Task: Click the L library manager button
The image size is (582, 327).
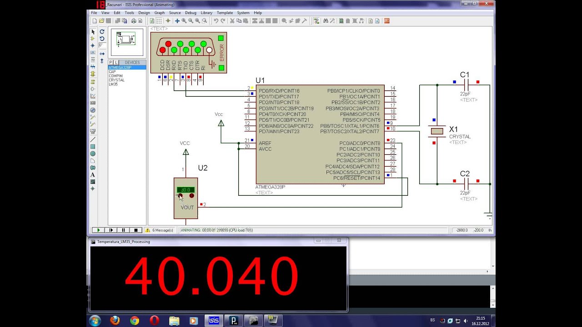Action: point(116,62)
